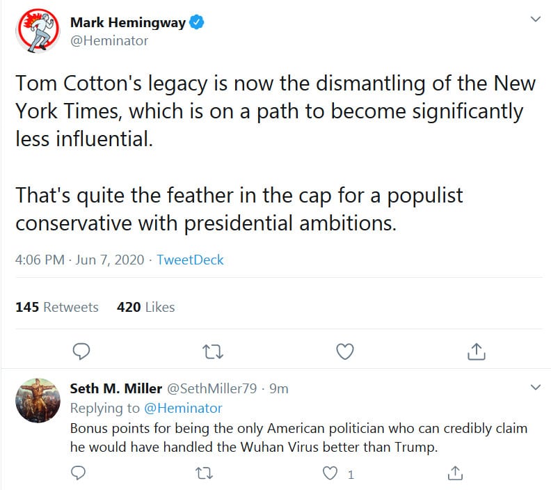Reply to Seth M. Miller's comment

[x=79, y=473]
